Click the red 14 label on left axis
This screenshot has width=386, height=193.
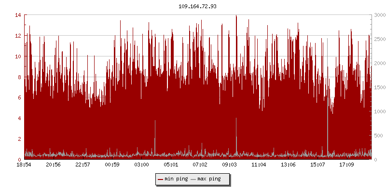click(18, 15)
